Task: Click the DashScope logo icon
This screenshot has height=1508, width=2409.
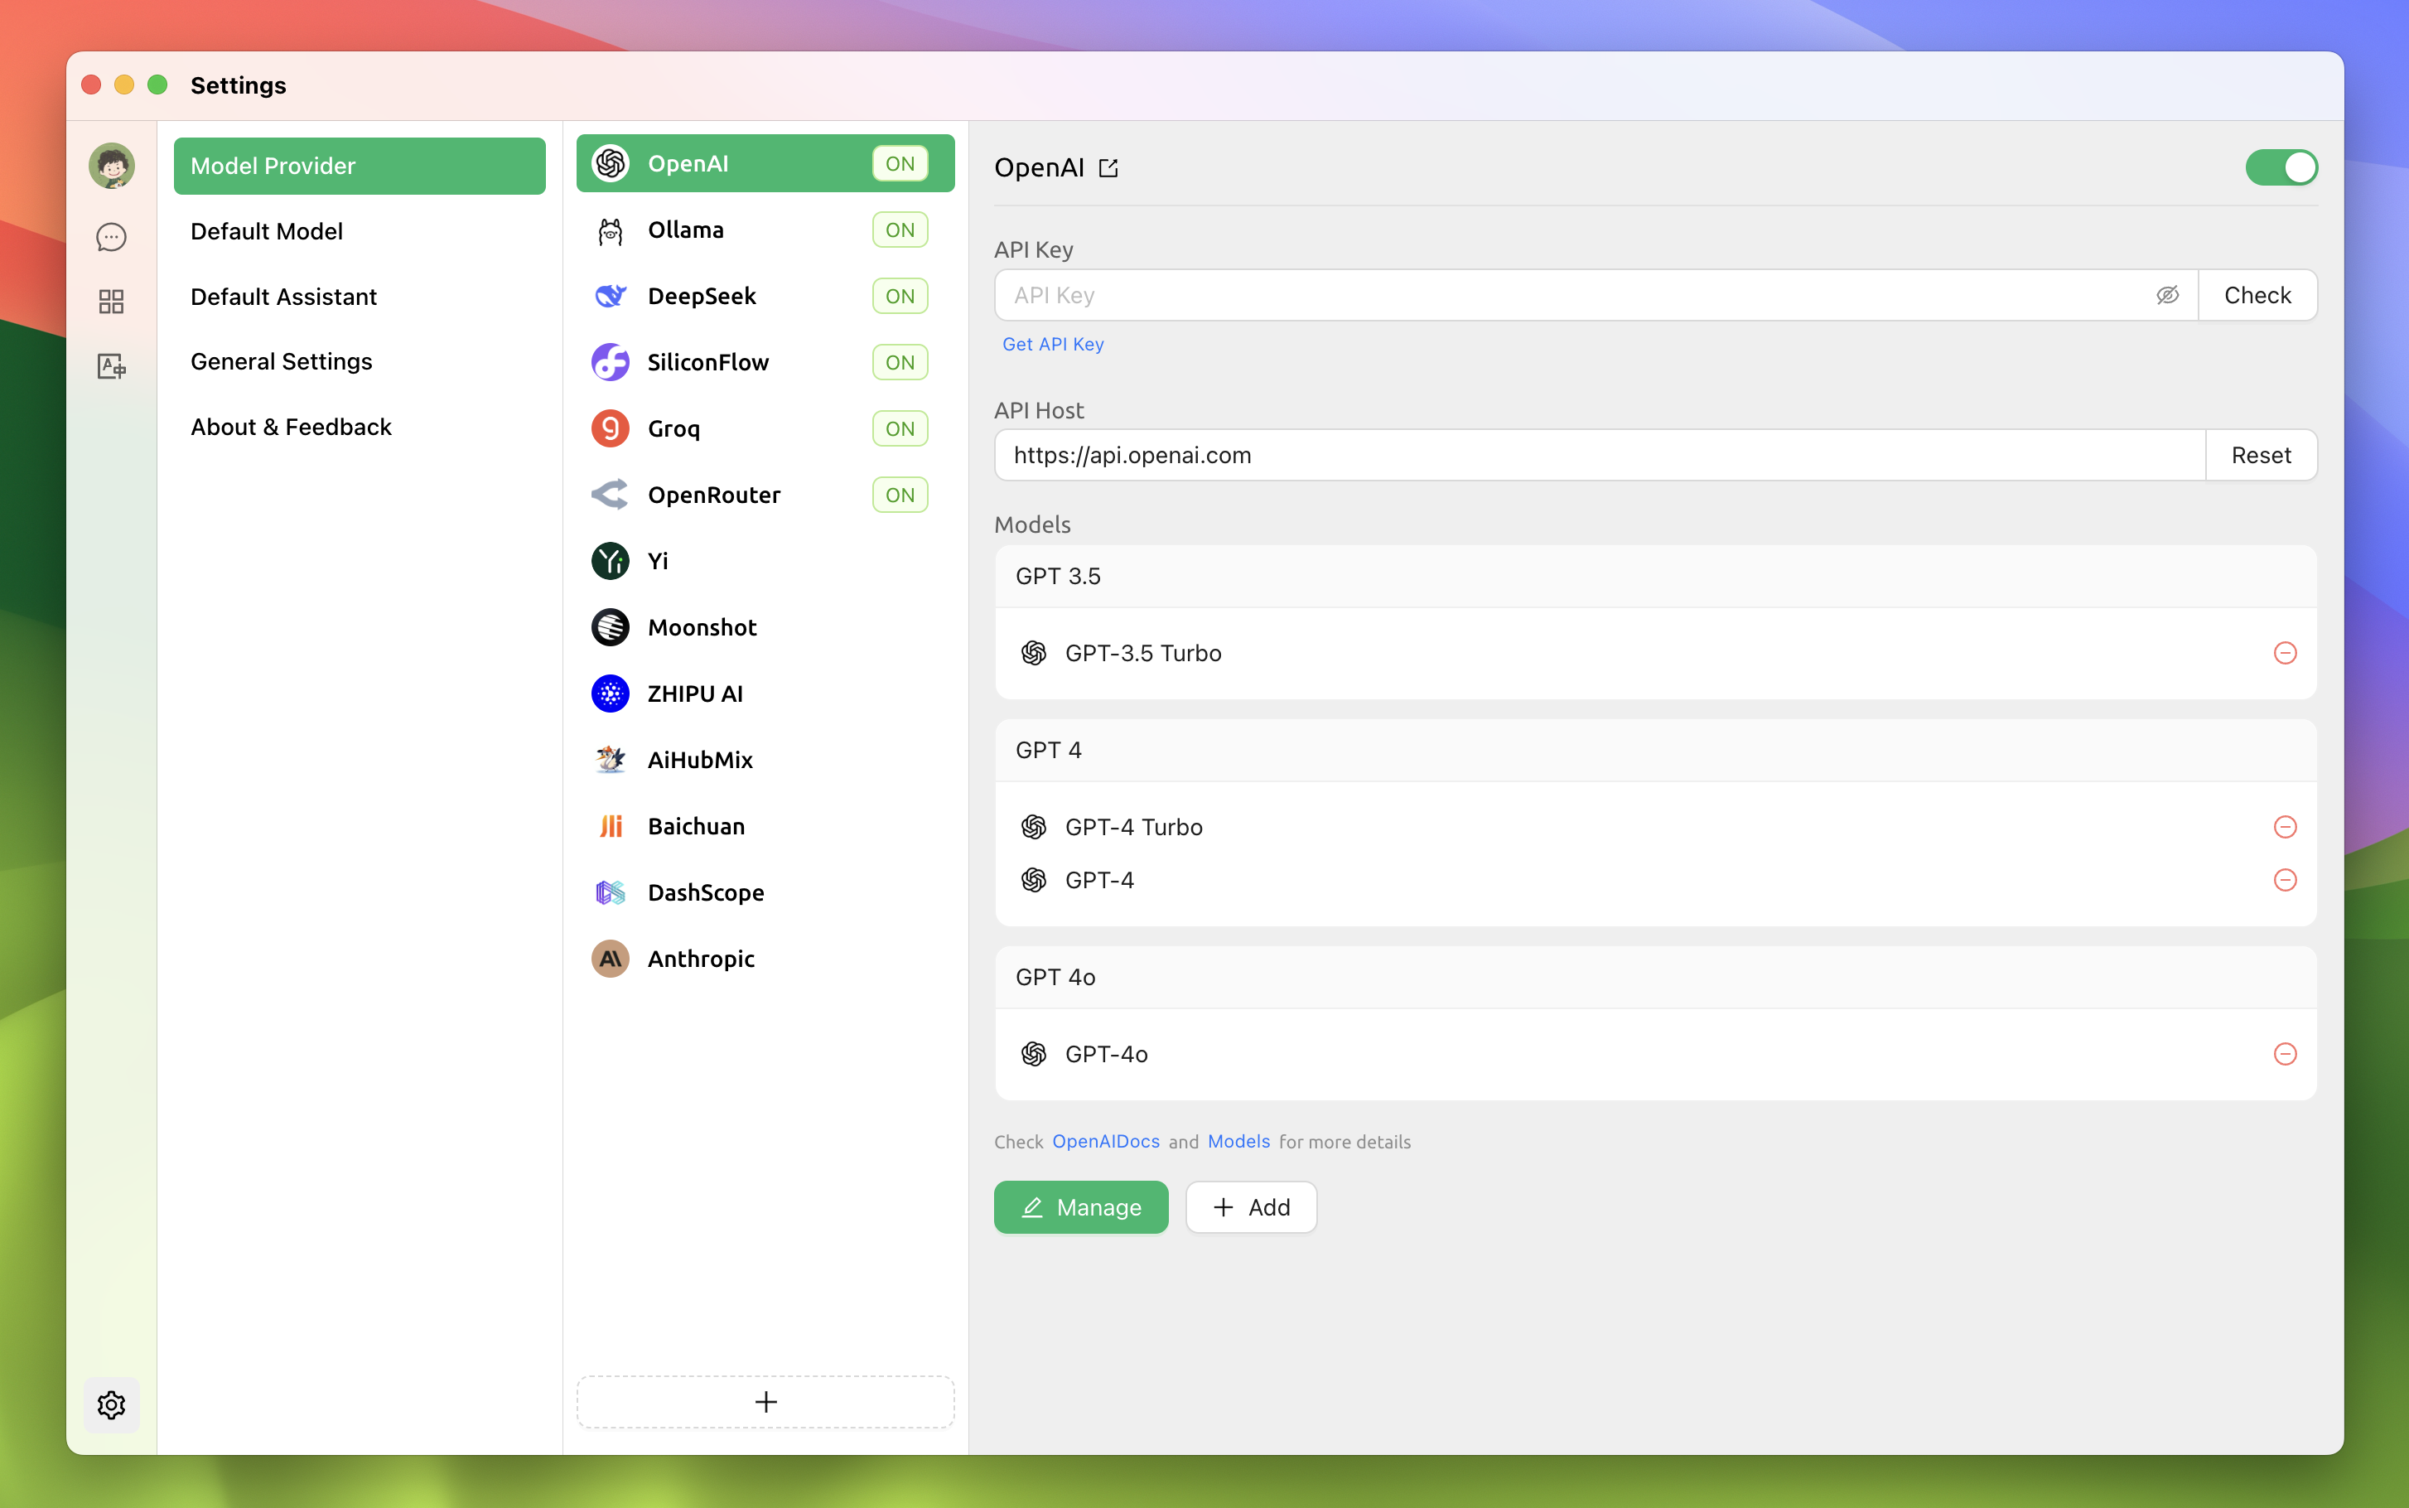Action: pyautogui.click(x=611, y=892)
